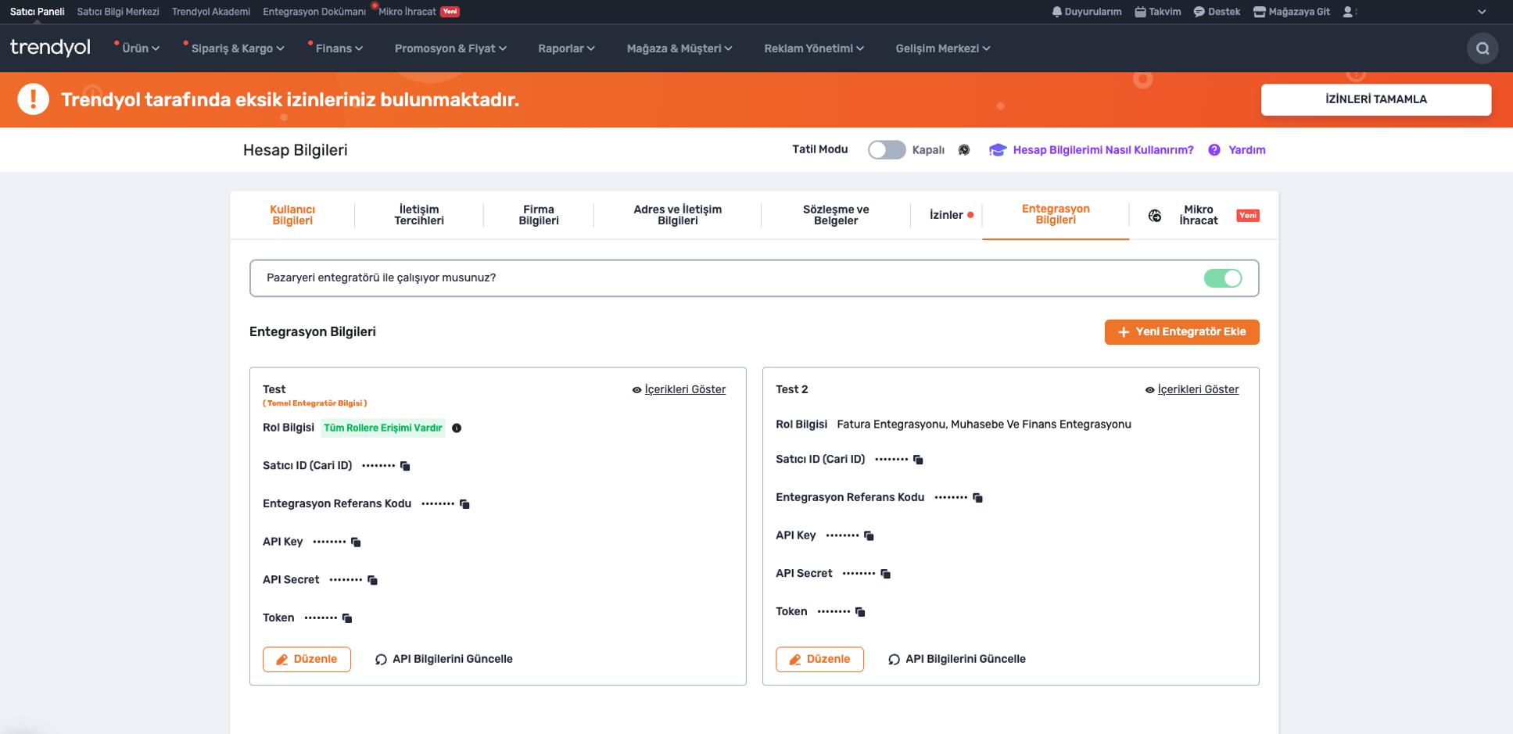Open search with magnifier icon
The width and height of the screenshot is (1513, 734).
1482,48
